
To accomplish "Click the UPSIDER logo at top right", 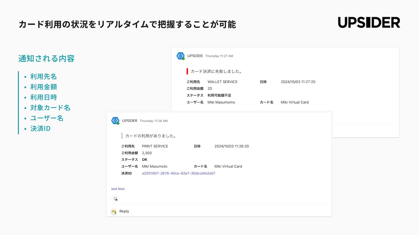I will point(369,23).
